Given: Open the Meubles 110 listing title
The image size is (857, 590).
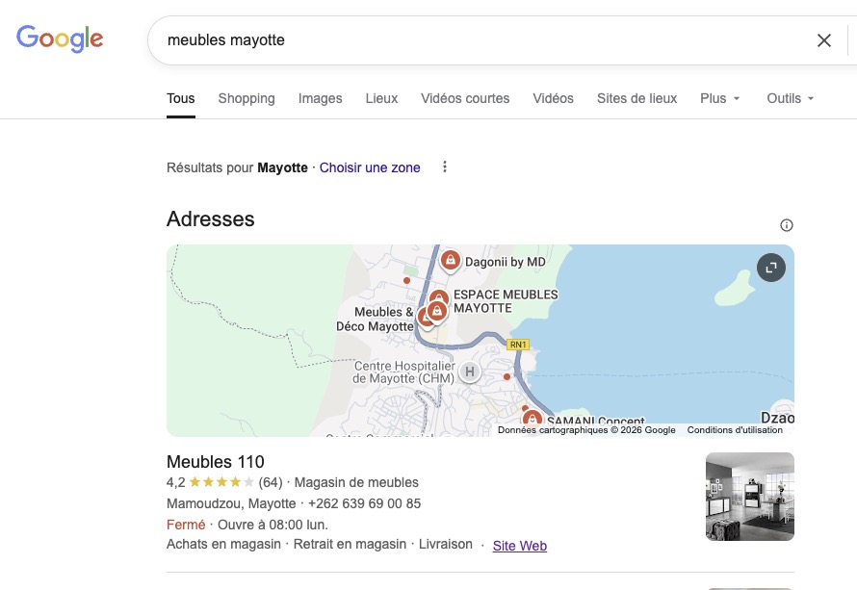Looking at the screenshot, I should (x=216, y=462).
